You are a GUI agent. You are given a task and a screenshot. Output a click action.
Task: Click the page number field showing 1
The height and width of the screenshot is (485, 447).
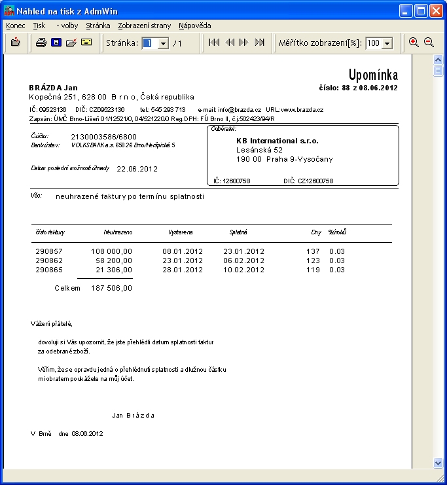(150, 43)
